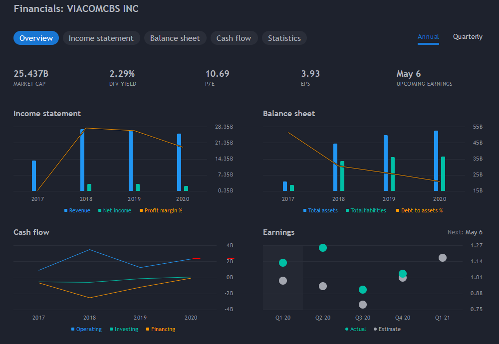Switch to the Income statement tab
The width and height of the screenshot is (499, 344).
(101, 38)
